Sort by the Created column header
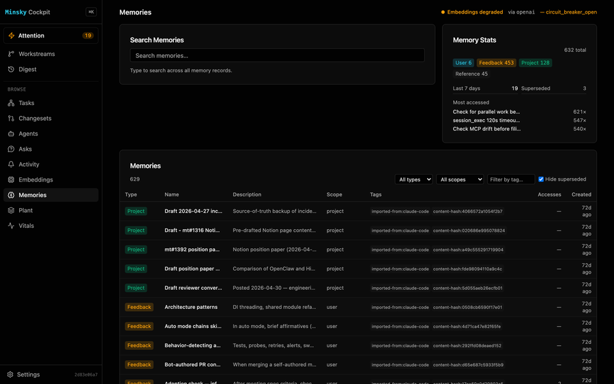The image size is (614, 384). pos(581,194)
